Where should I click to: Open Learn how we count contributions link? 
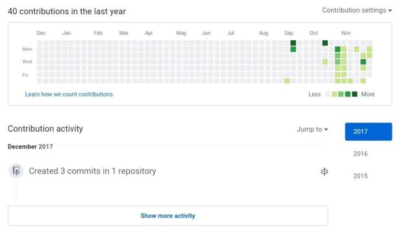(x=69, y=95)
